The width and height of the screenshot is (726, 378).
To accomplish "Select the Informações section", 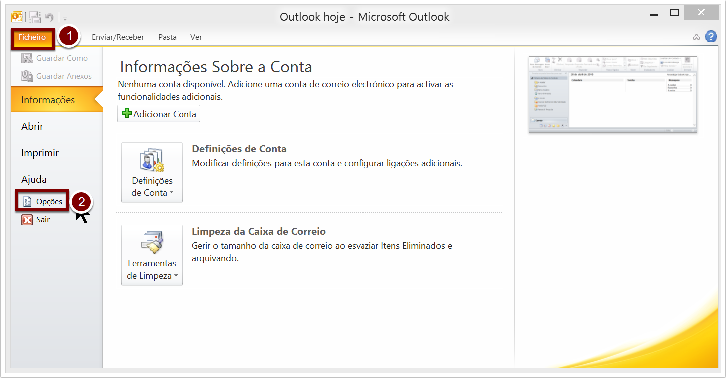I will 56,100.
